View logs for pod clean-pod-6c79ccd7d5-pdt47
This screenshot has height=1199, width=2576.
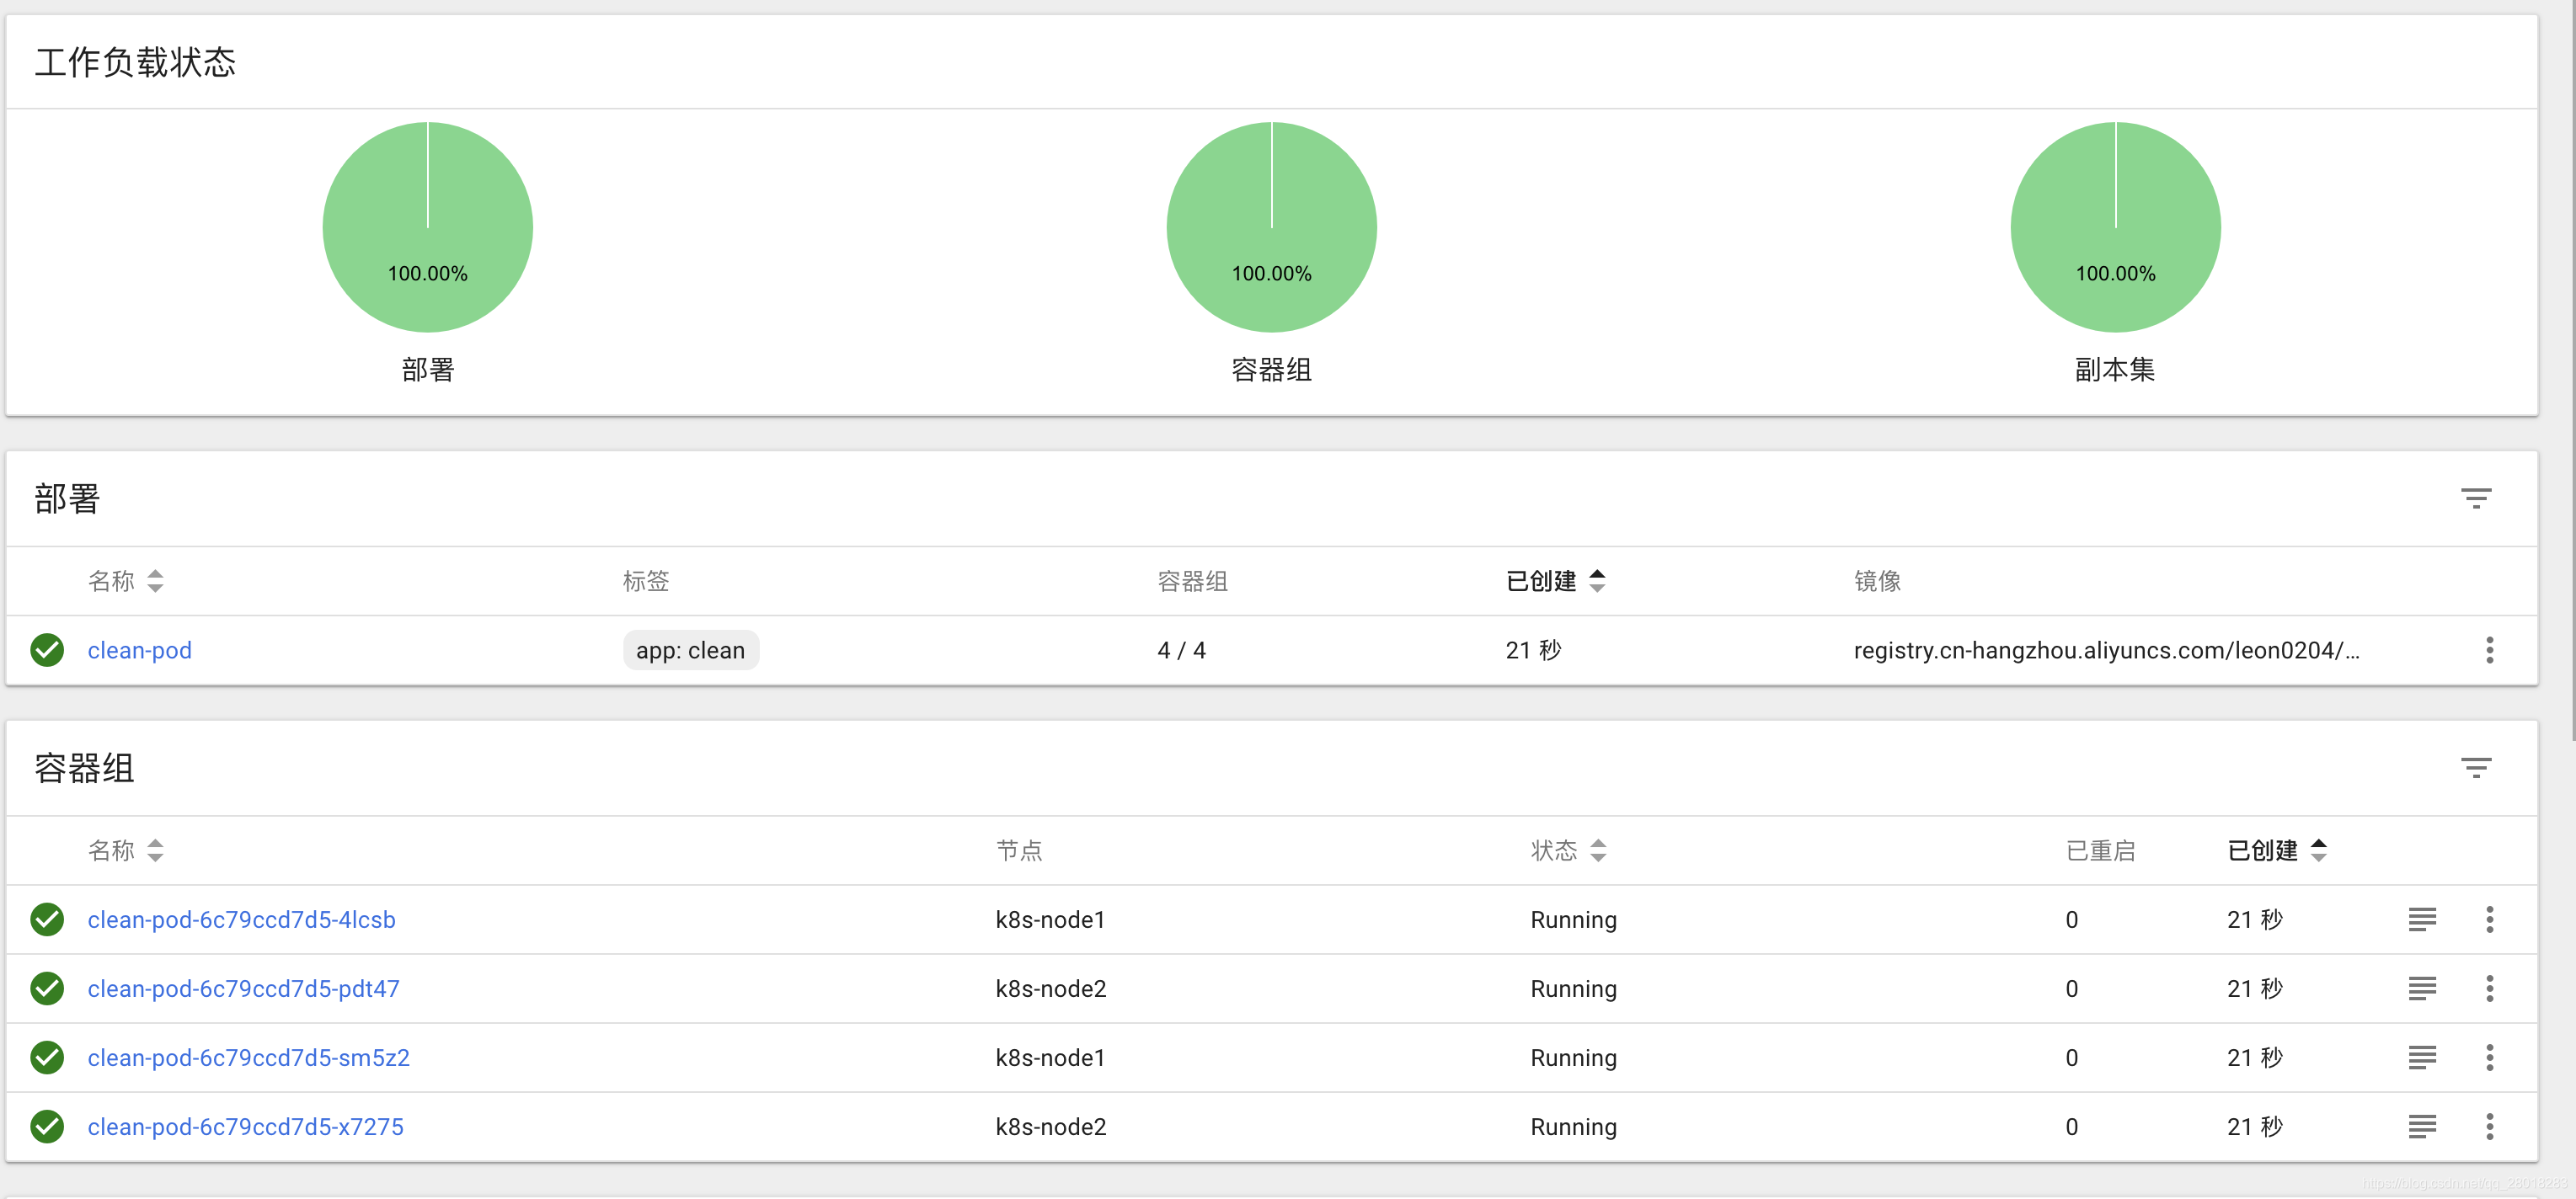click(2422, 989)
